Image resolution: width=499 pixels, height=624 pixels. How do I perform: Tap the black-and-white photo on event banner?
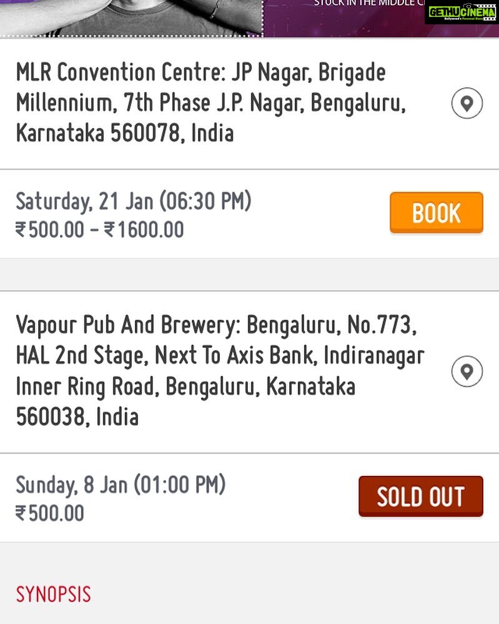[x=131, y=18]
